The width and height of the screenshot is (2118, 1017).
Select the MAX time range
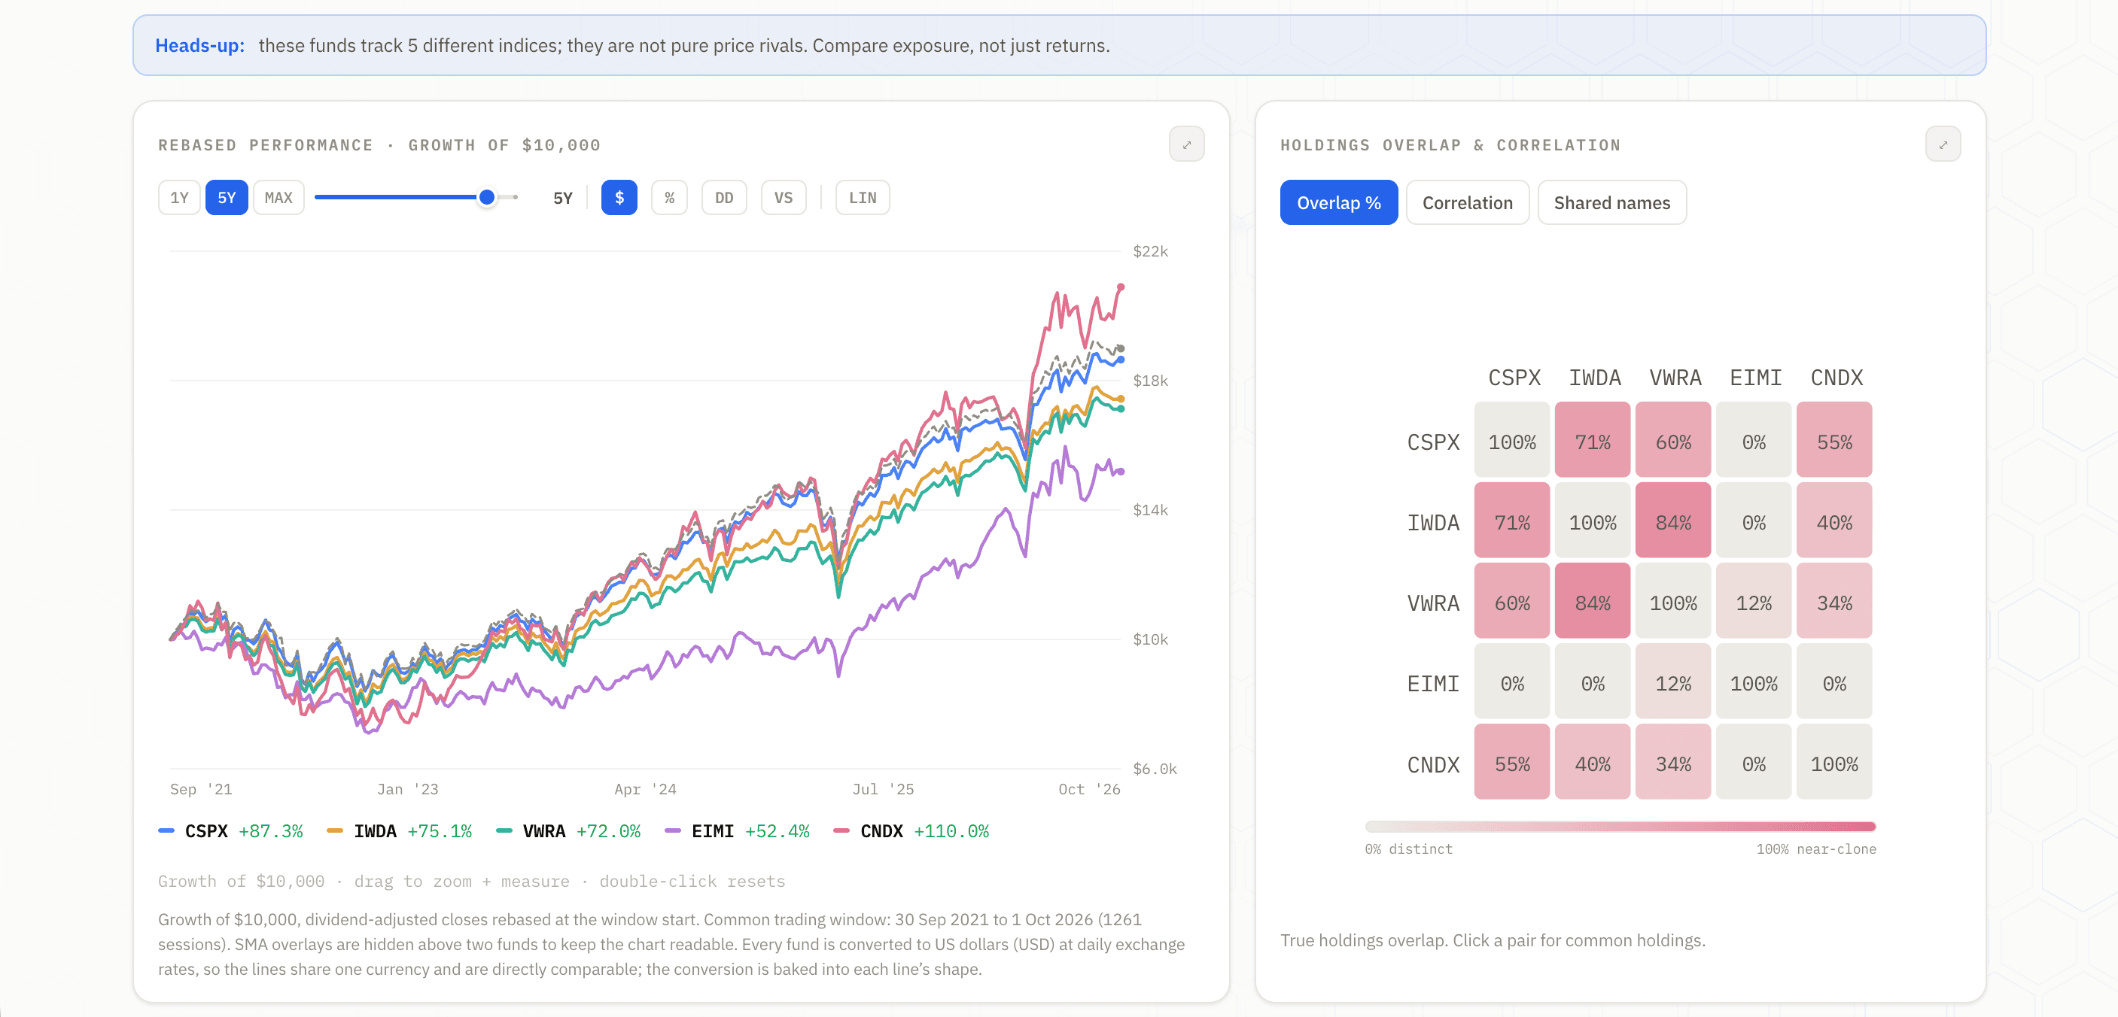pyautogui.click(x=278, y=198)
